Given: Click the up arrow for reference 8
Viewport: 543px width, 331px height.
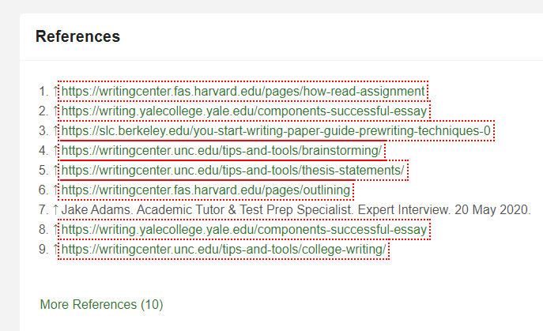Looking at the screenshot, I should click(x=55, y=230).
